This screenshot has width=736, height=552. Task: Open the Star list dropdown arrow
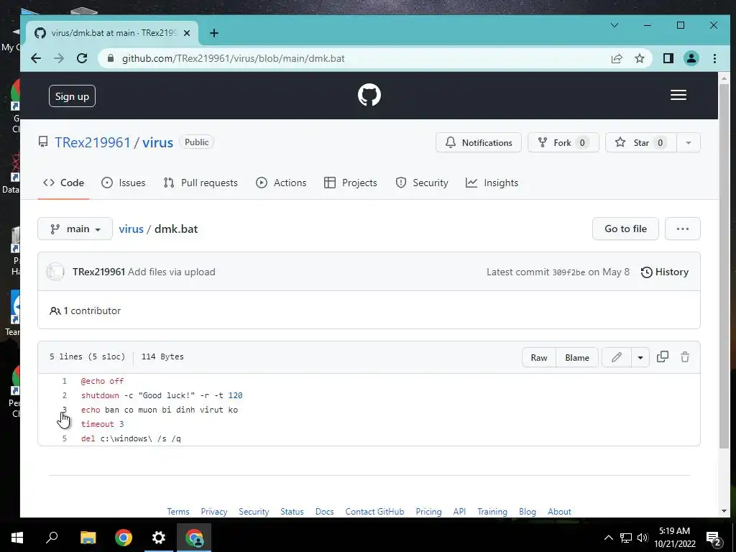(688, 143)
